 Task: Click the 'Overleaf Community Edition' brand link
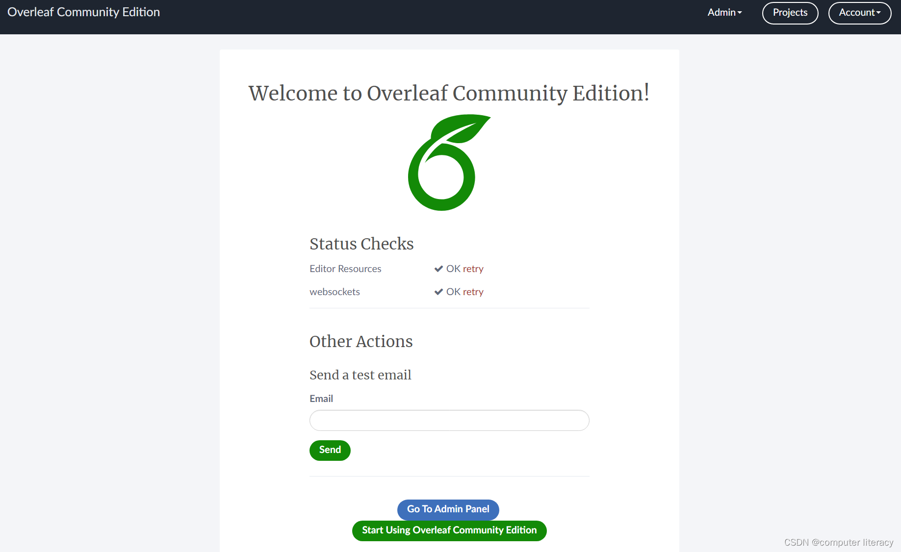(x=83, y=12)
